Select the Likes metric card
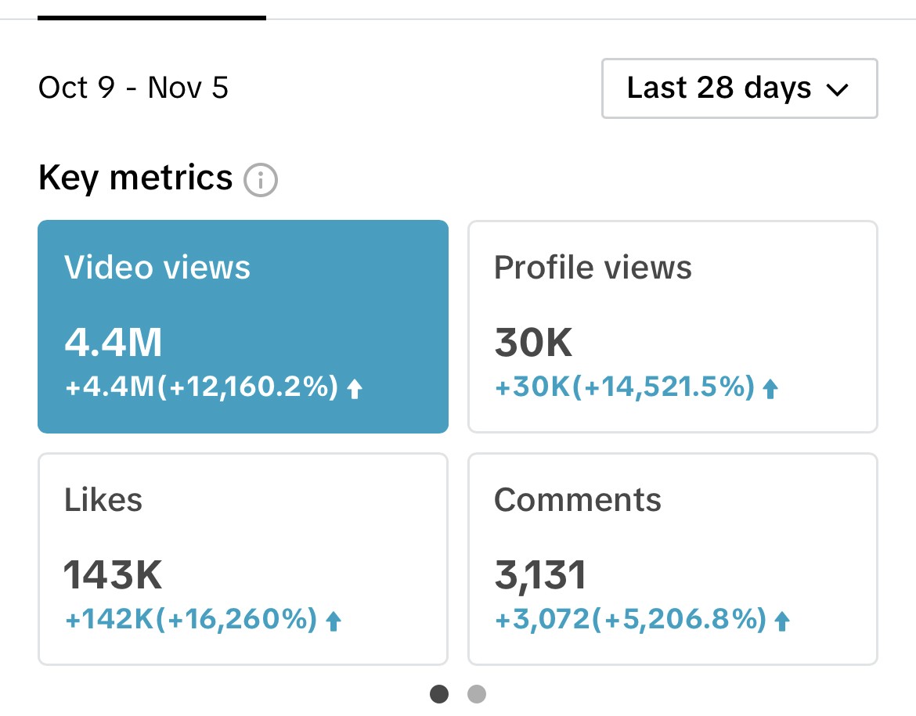Screen dimensions: 916x716 (243, 559)
